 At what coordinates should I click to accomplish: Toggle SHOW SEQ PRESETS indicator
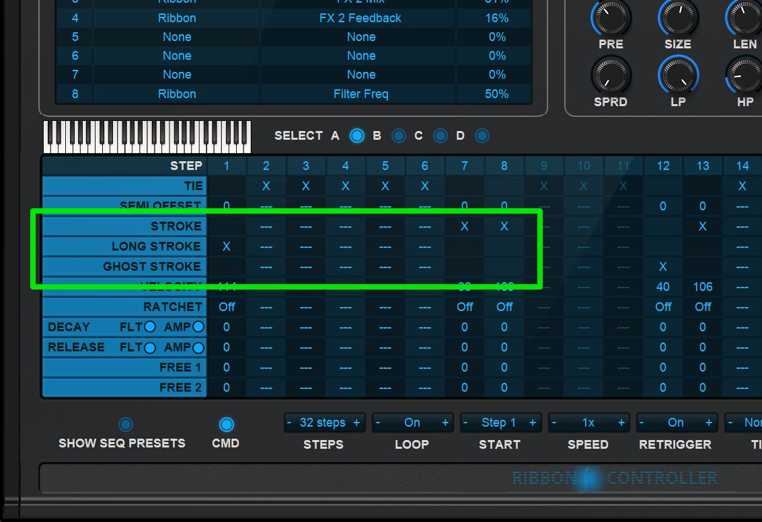(x=125, y=425)
